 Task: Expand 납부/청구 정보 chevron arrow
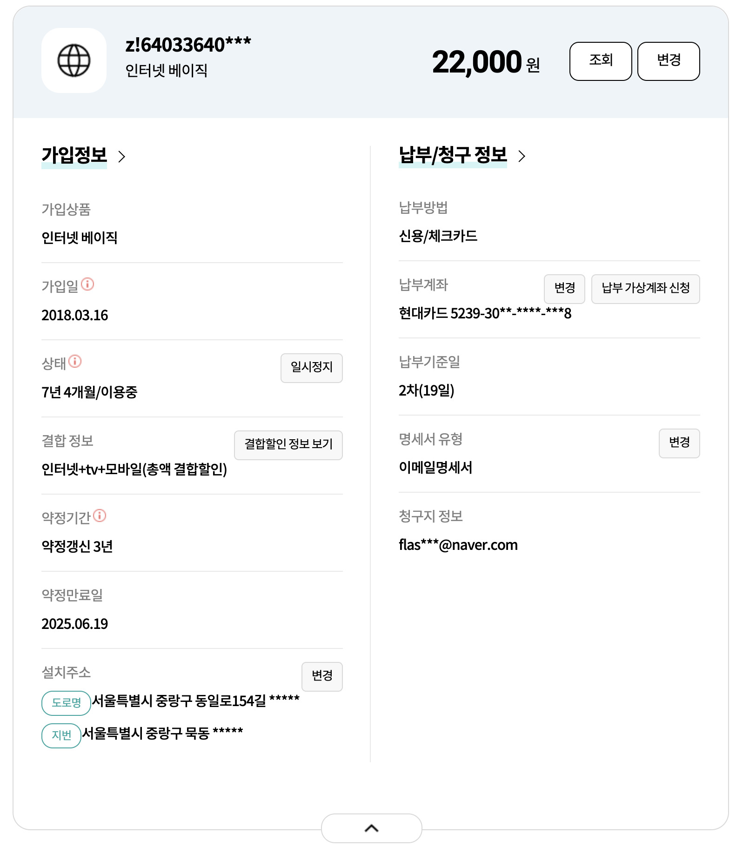pyautogui.click(x=522, y=156)
